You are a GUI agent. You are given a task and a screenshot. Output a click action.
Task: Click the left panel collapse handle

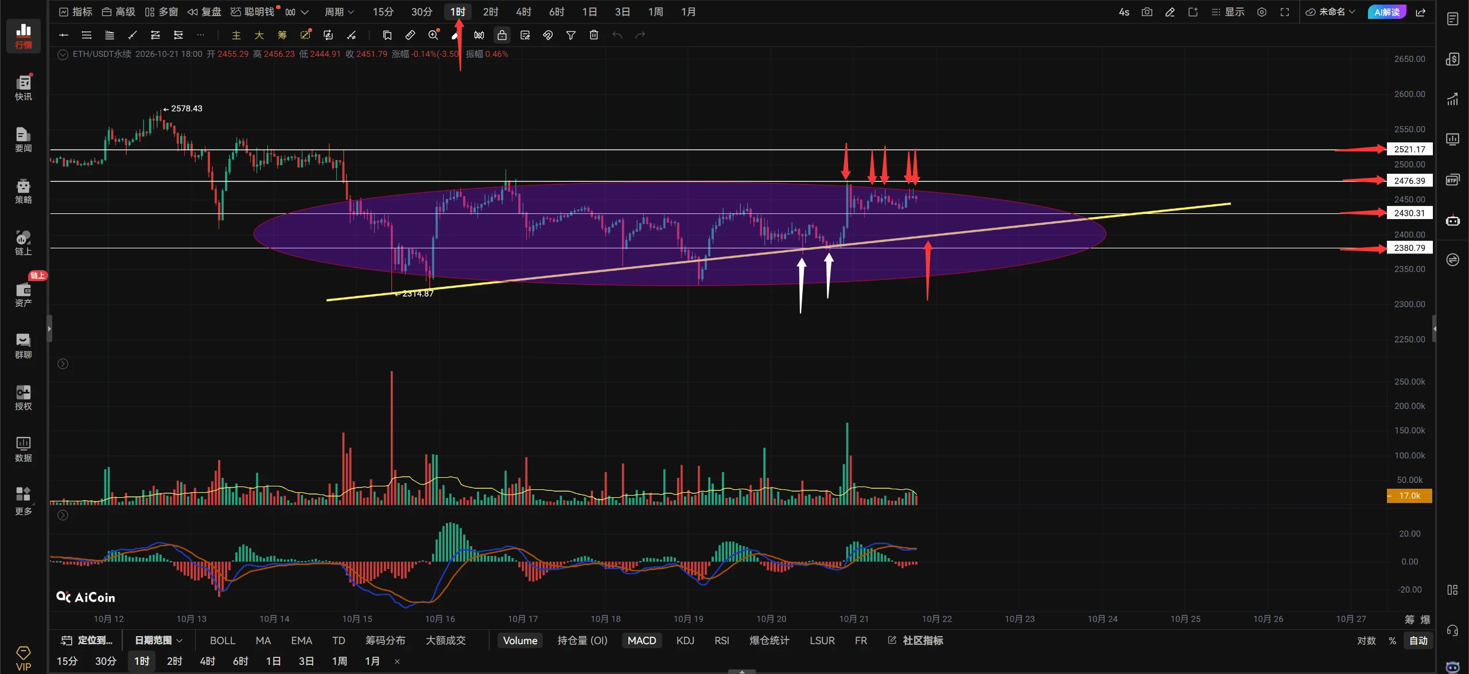[49, 329]
